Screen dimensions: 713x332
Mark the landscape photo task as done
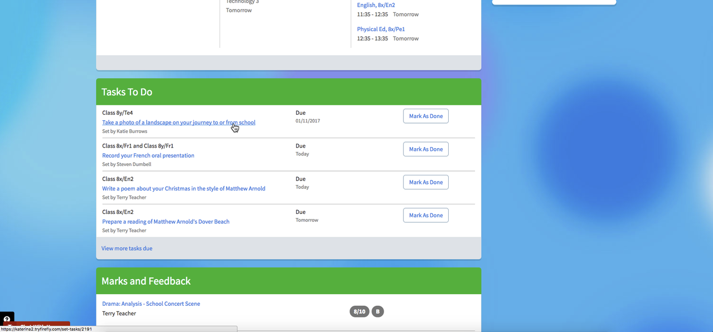pyautogui.click(x=425, y=116)
